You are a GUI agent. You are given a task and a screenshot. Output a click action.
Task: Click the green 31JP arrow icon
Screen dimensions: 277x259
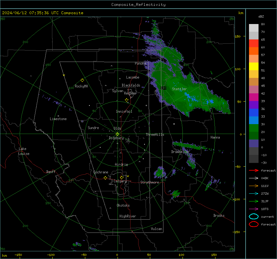[x=254, y=201]
